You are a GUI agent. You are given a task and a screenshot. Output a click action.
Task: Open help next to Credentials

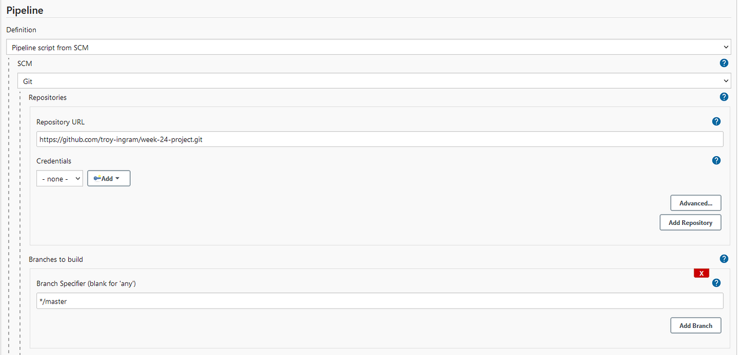point(716,160)
